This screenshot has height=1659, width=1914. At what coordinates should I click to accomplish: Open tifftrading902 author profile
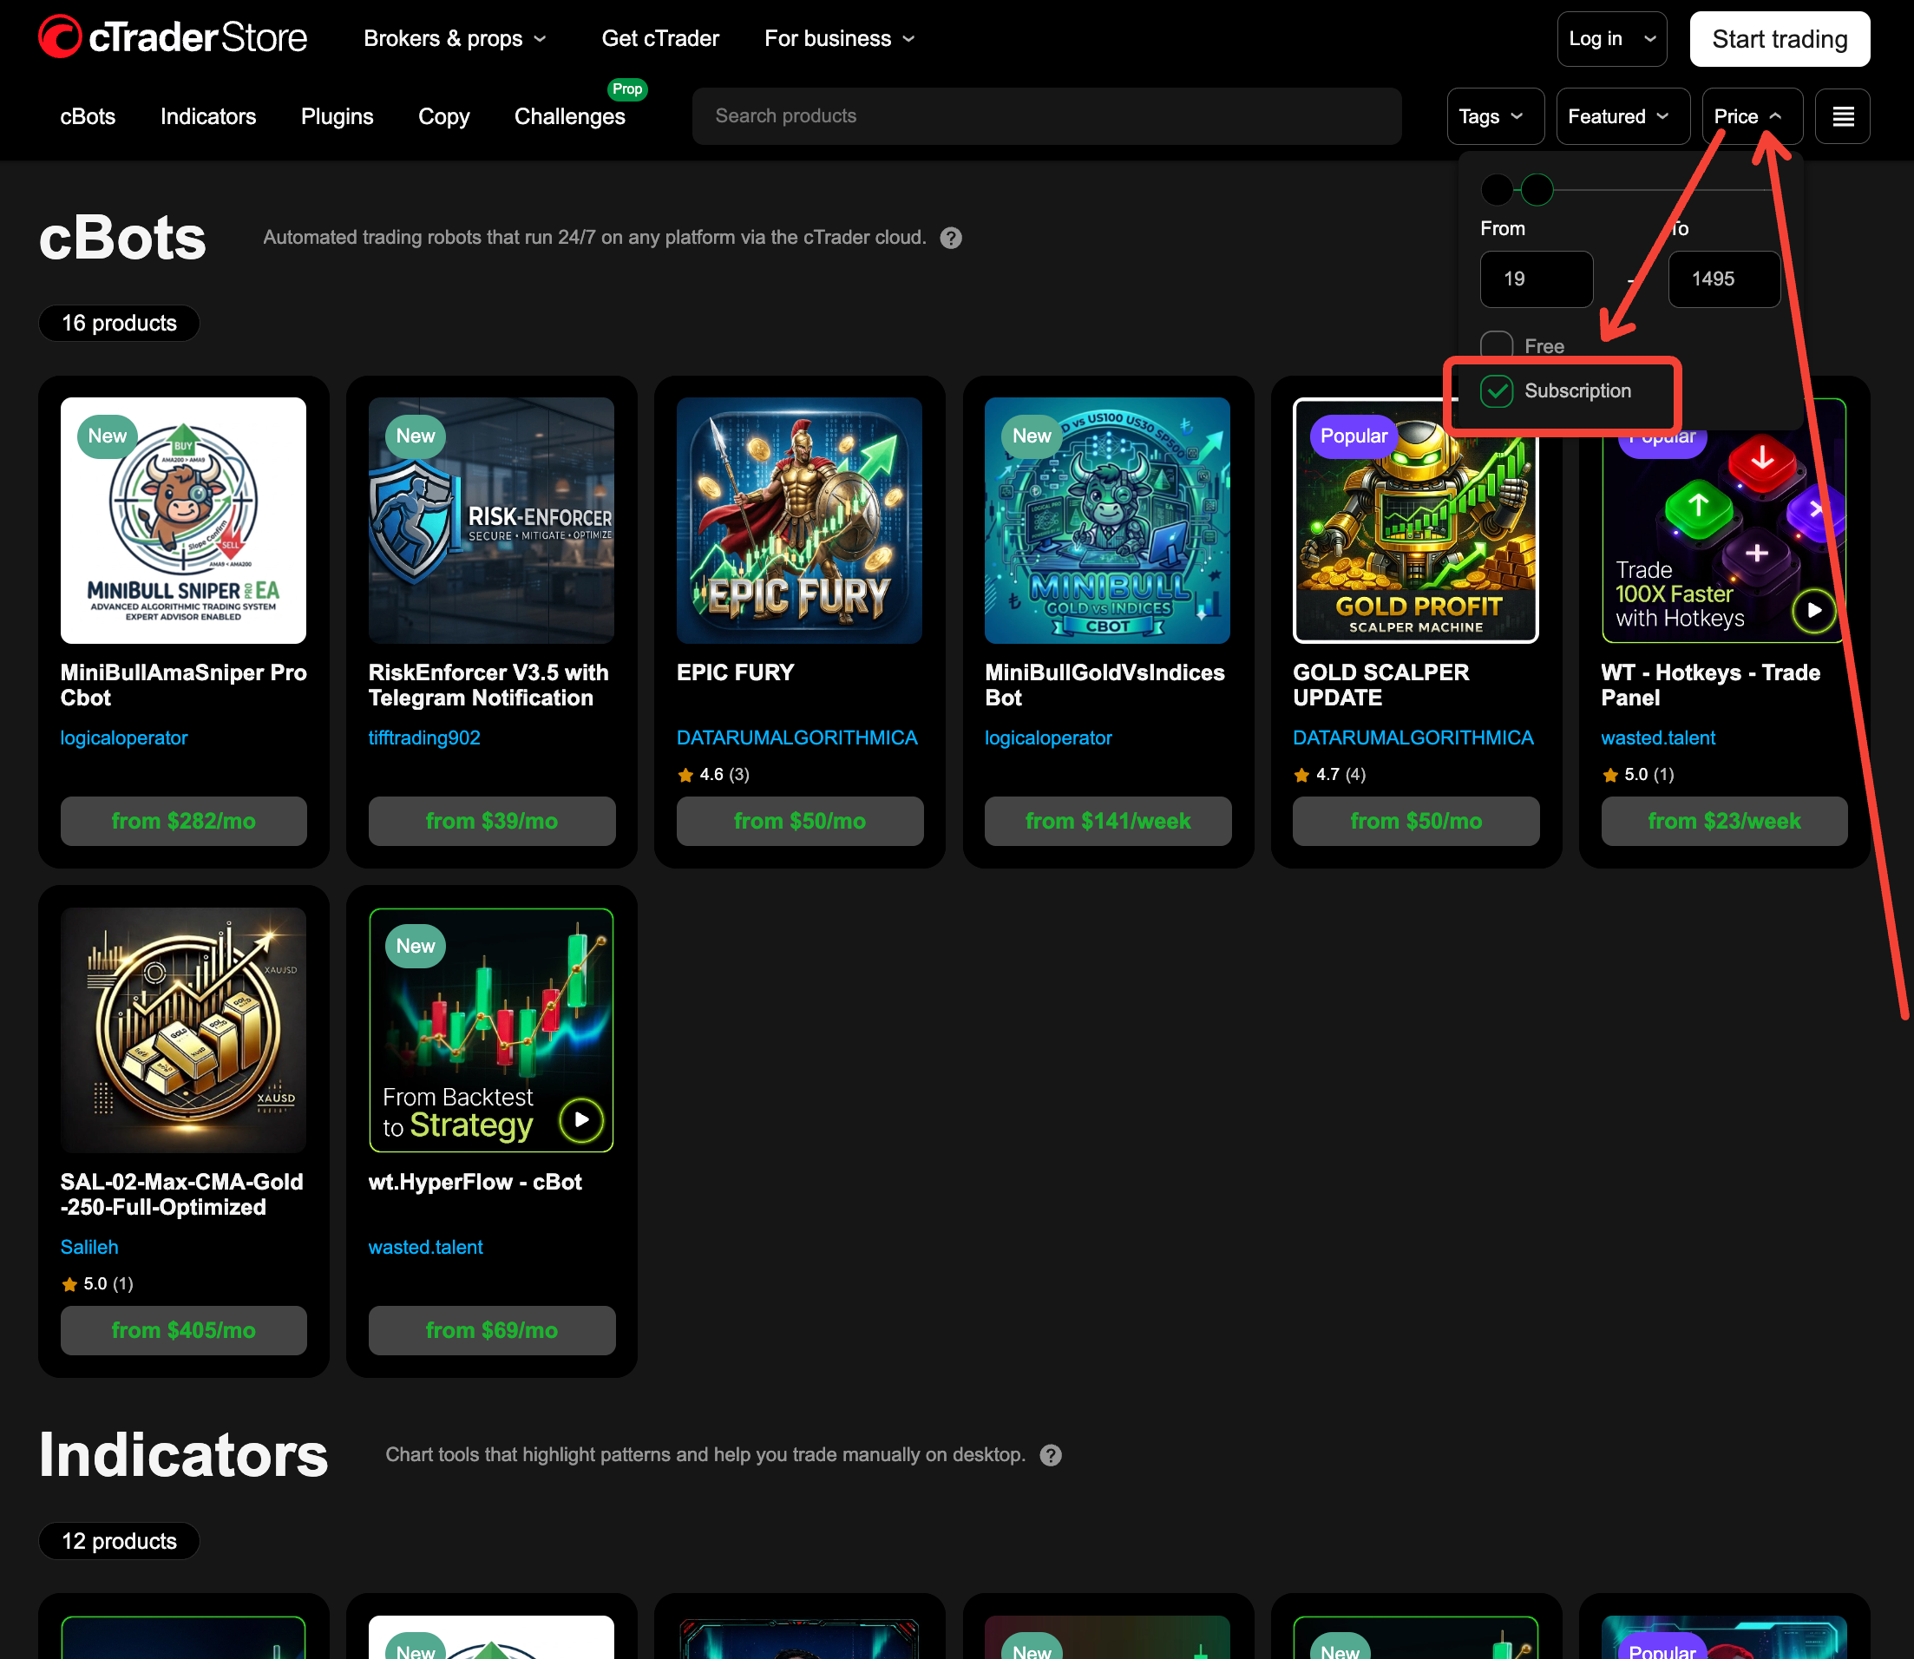(x=424, y=738)
